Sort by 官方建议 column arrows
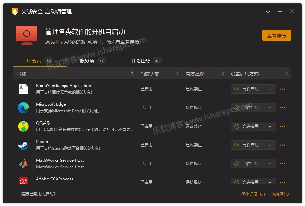The image size is (305, 206). (x=223, y=73)
